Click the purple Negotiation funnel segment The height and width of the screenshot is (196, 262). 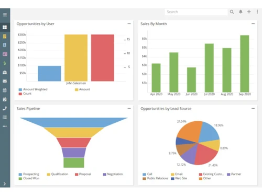74,153
